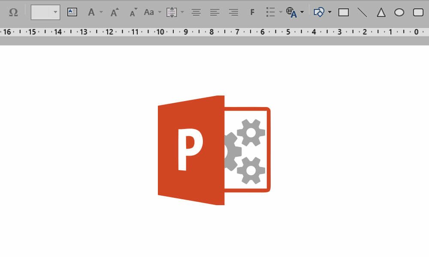The image size is (429, 257).
Task: Click the bullet list icon
Action: tap(270, 12)
